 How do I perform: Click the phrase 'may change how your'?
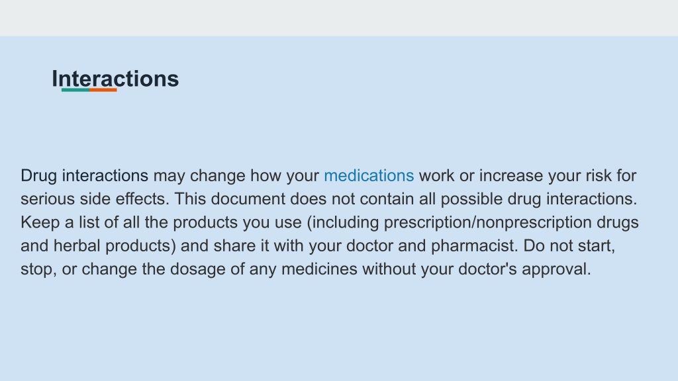tap(236, 176)
